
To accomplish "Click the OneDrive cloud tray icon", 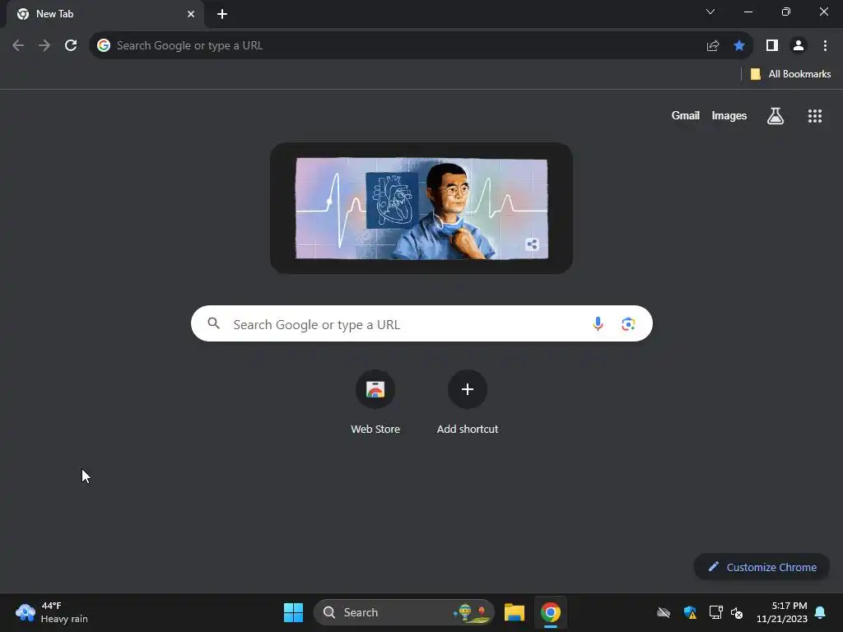I will point(664,612).
